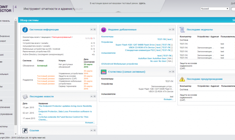The width and height of the screenshot is (235, 140).
Task: Open the Русский language dropdown
Action: point(215,9)
